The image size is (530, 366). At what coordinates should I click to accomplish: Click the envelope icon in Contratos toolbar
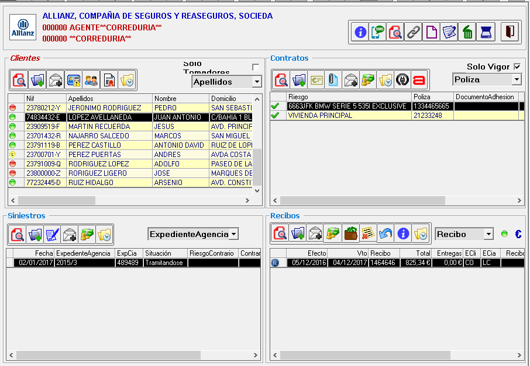tap(351, 80)
